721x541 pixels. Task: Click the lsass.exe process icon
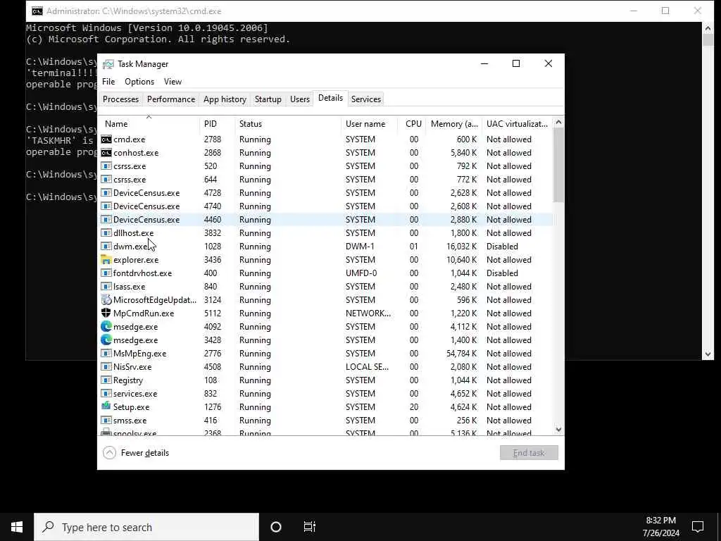coord(106,286)
